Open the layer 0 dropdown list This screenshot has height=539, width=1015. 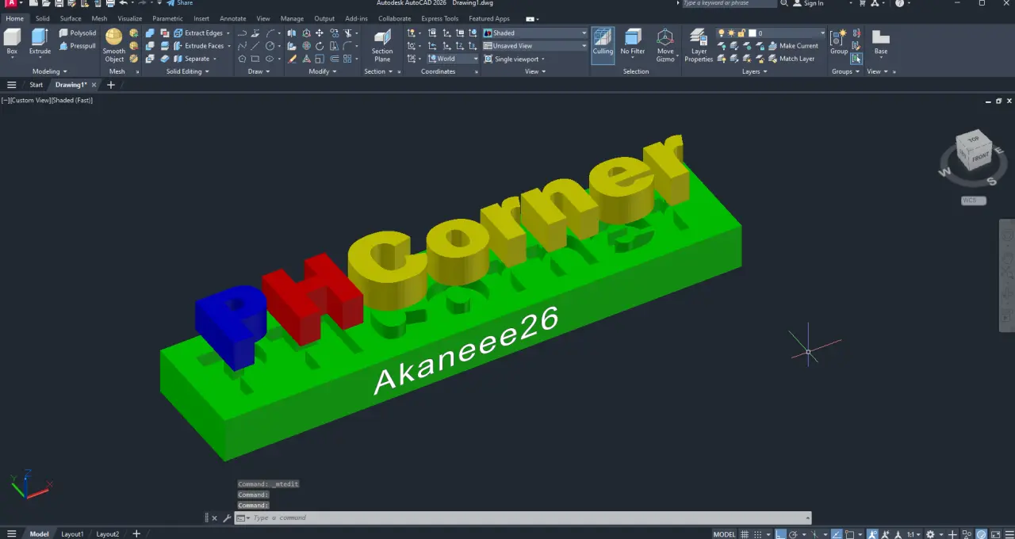771,33
